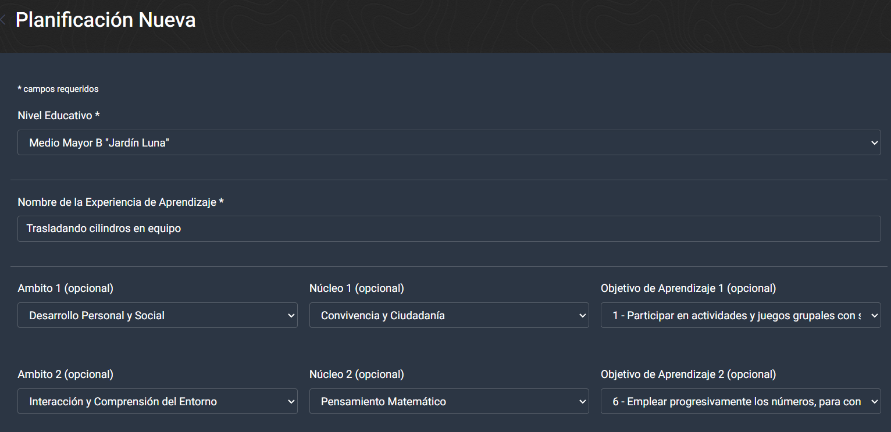The width and height of the screenshot is (891, 432).
Task: Open the Pensamiento Matemático Núcleo 2 dropdown
Action: click(448, 401)
